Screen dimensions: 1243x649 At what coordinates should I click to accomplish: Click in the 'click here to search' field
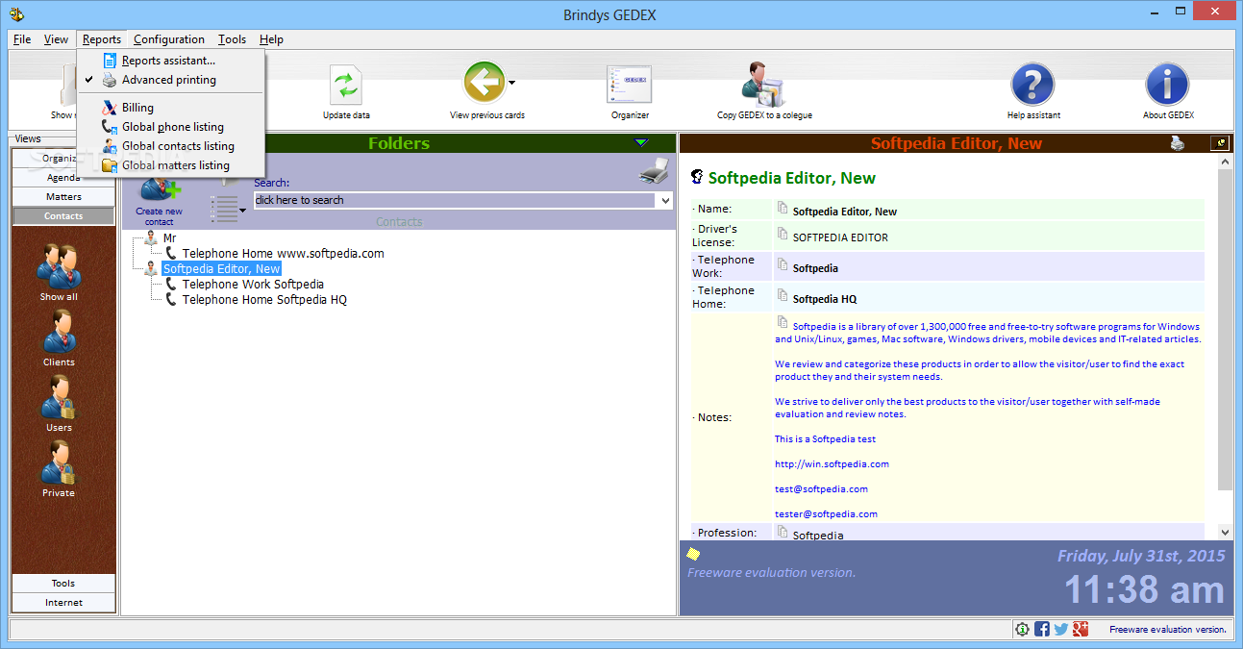coord(456,200)
